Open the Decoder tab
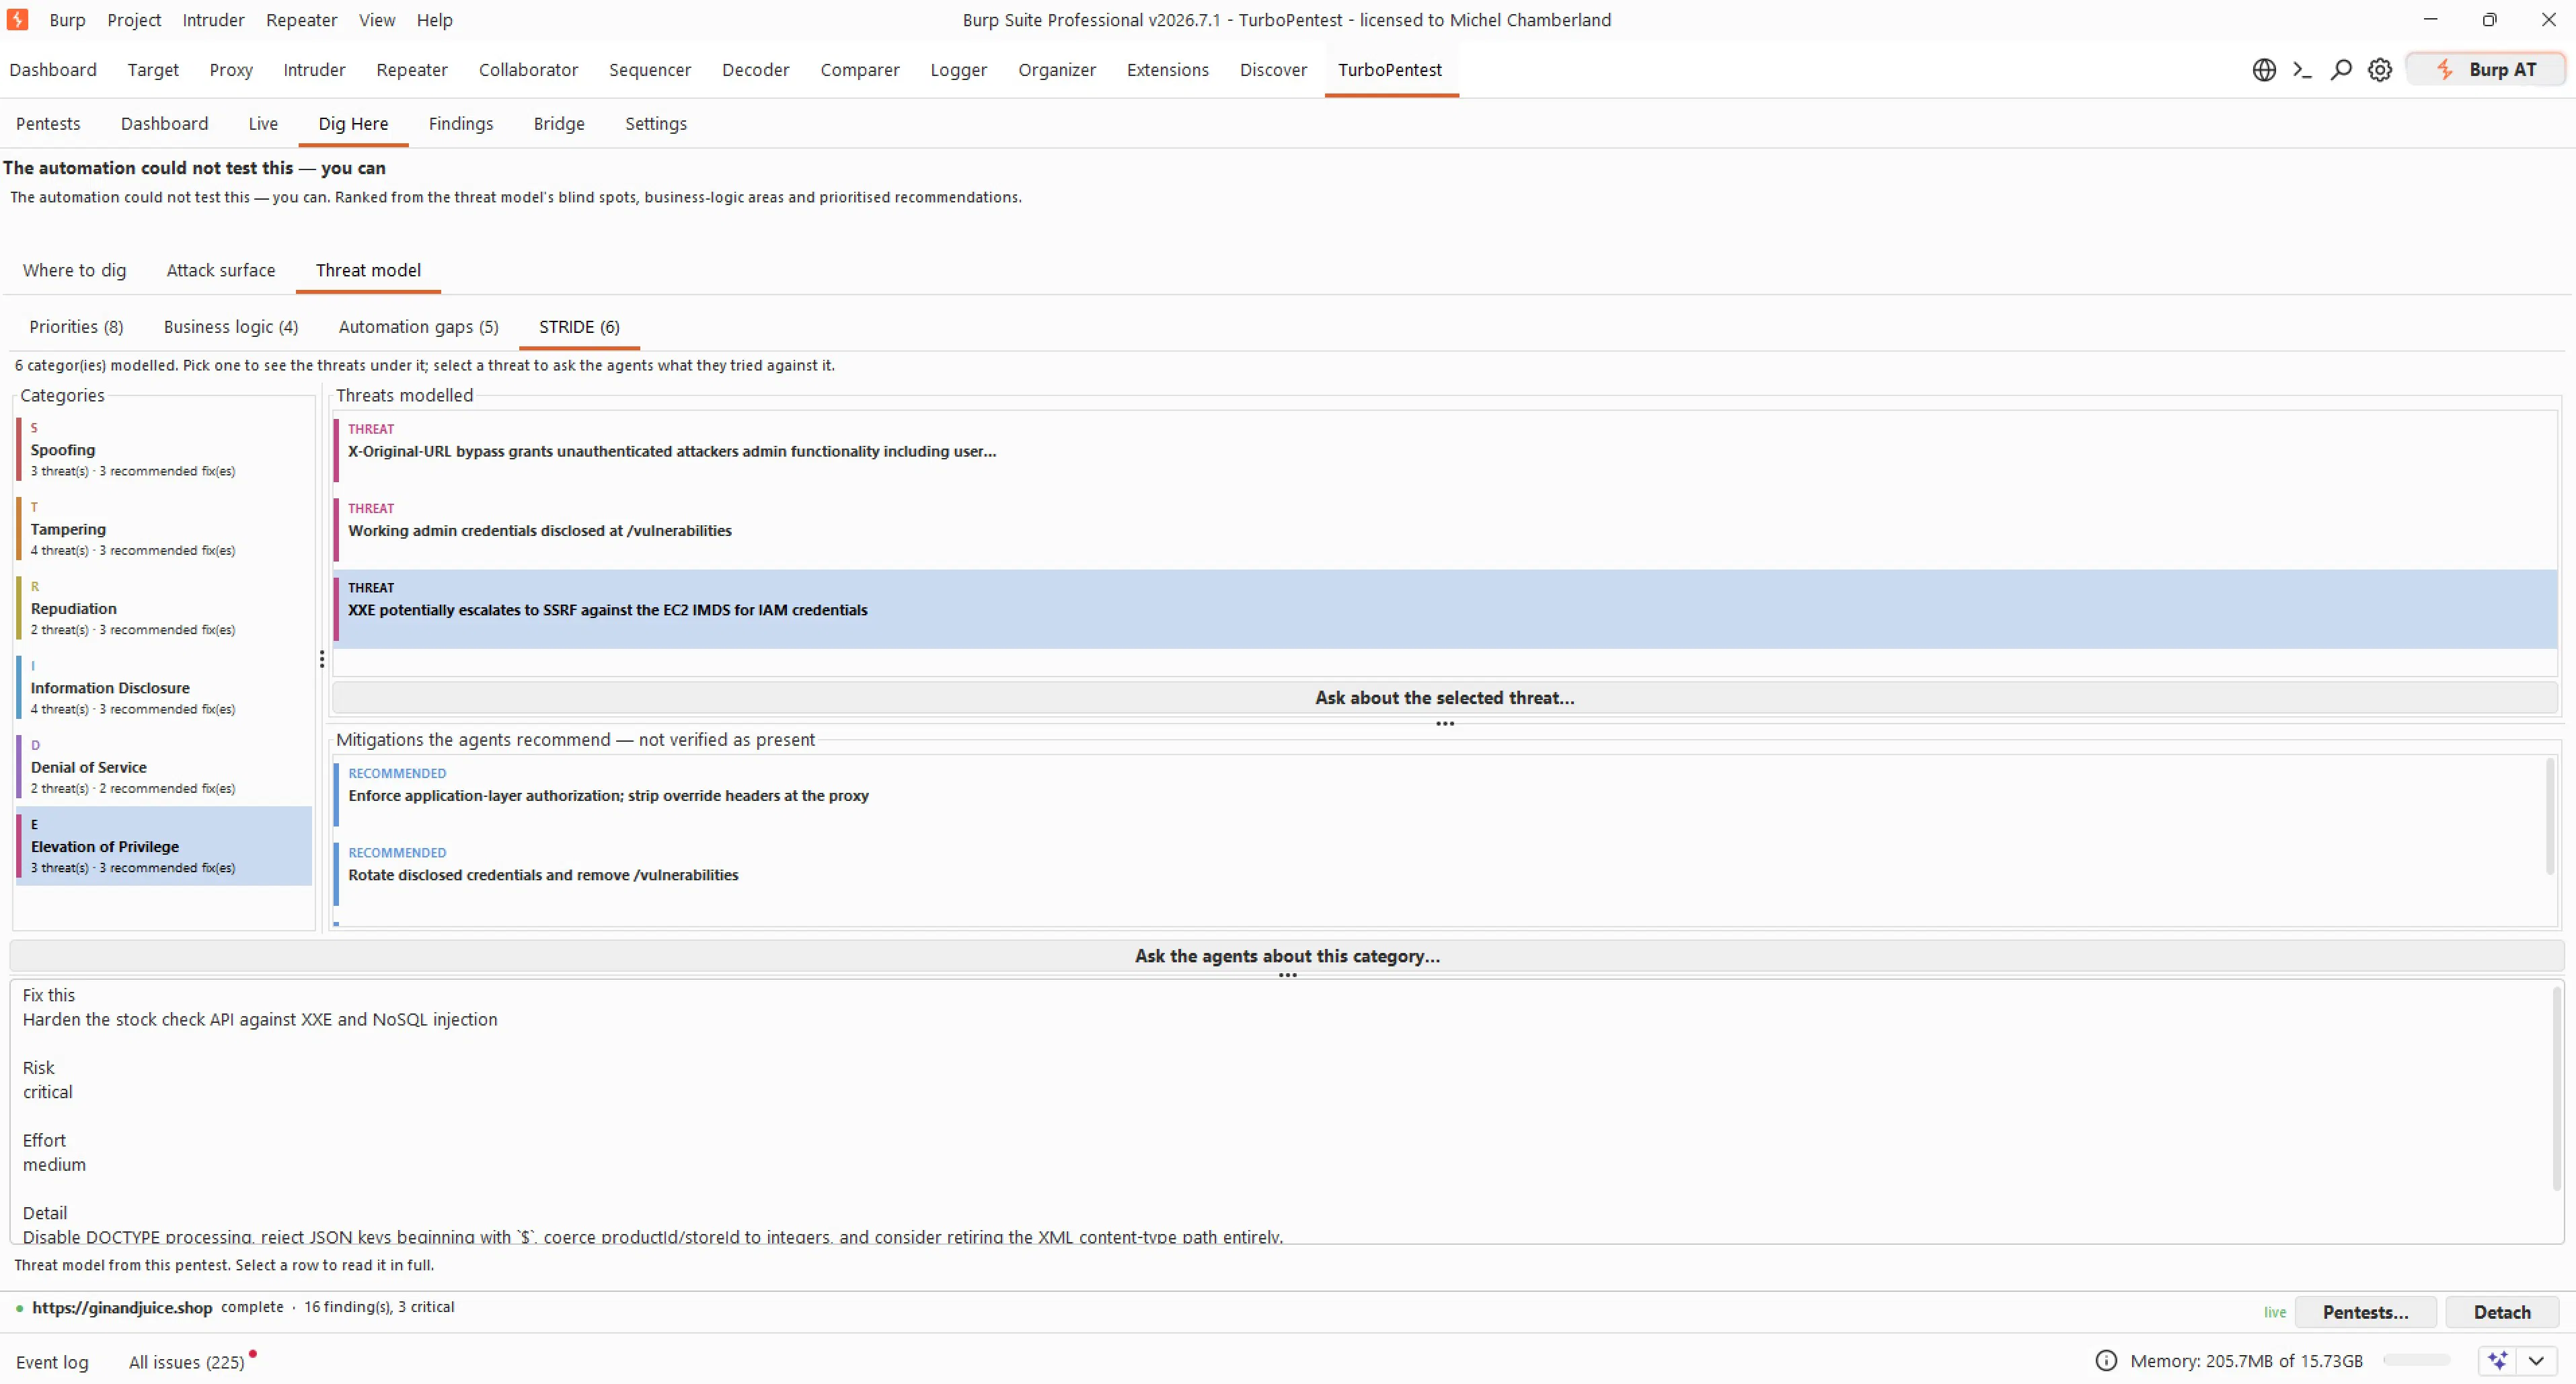The height and width of the screenshot is (1384, 2576). tap(756, 70)
